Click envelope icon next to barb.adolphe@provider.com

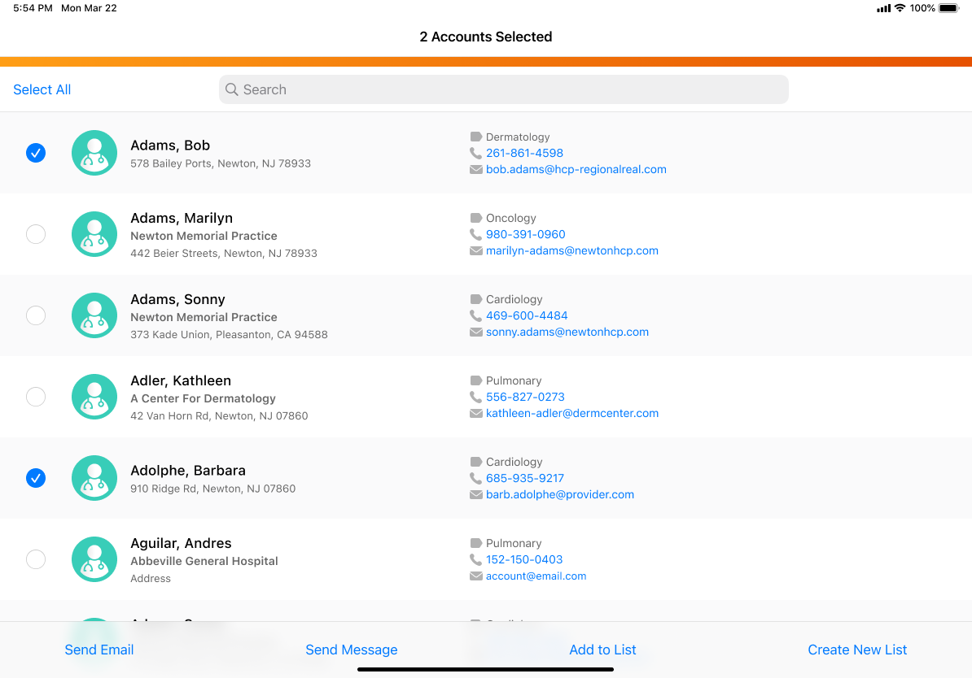(x=475, y=494)
